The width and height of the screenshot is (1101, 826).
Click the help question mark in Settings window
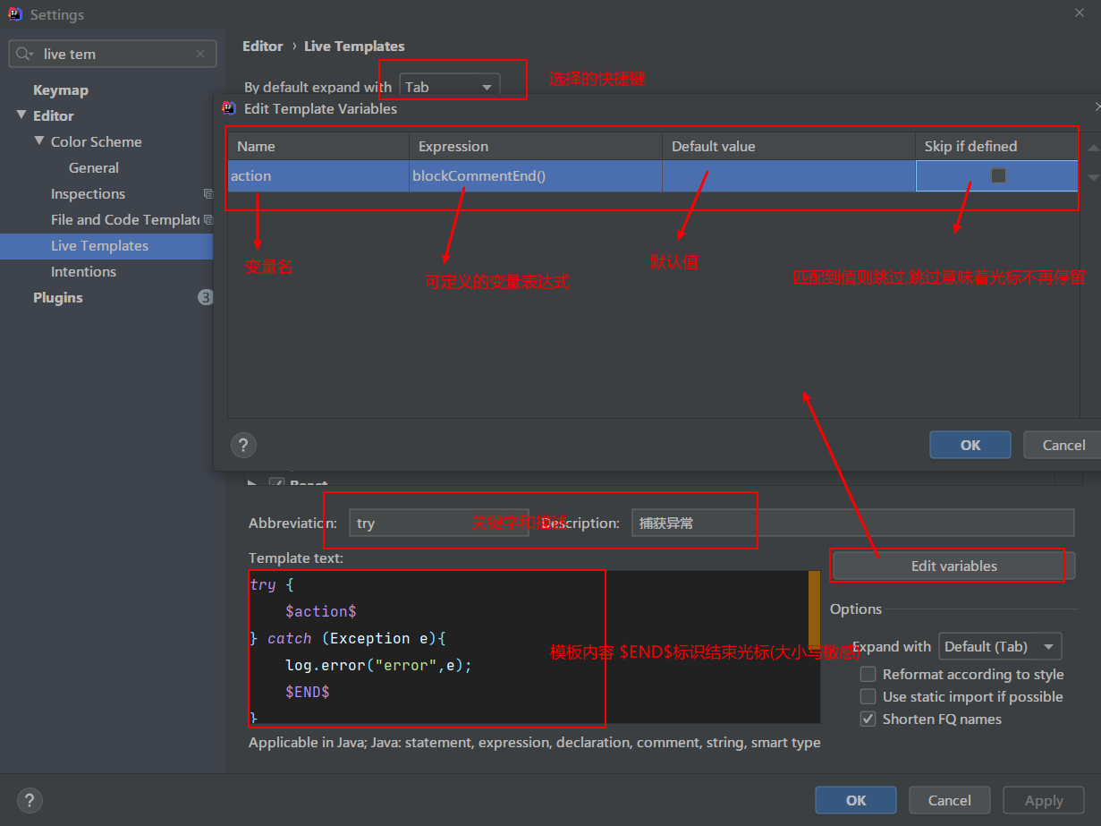(30, 800)
